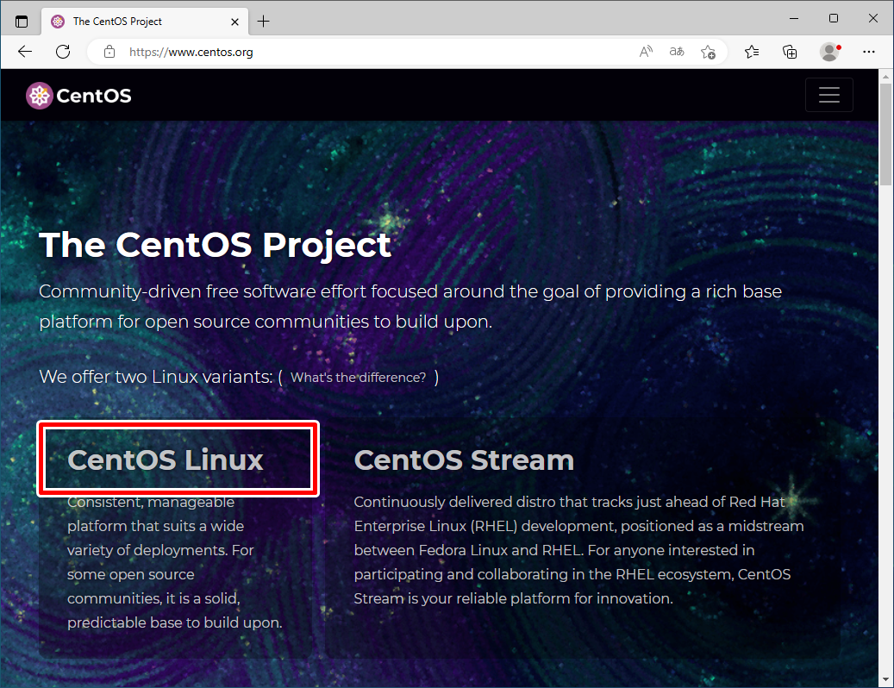The height and width of the screenshot is (688, 894).
Task: Add this page to favorites star
Action: [708, 52]
